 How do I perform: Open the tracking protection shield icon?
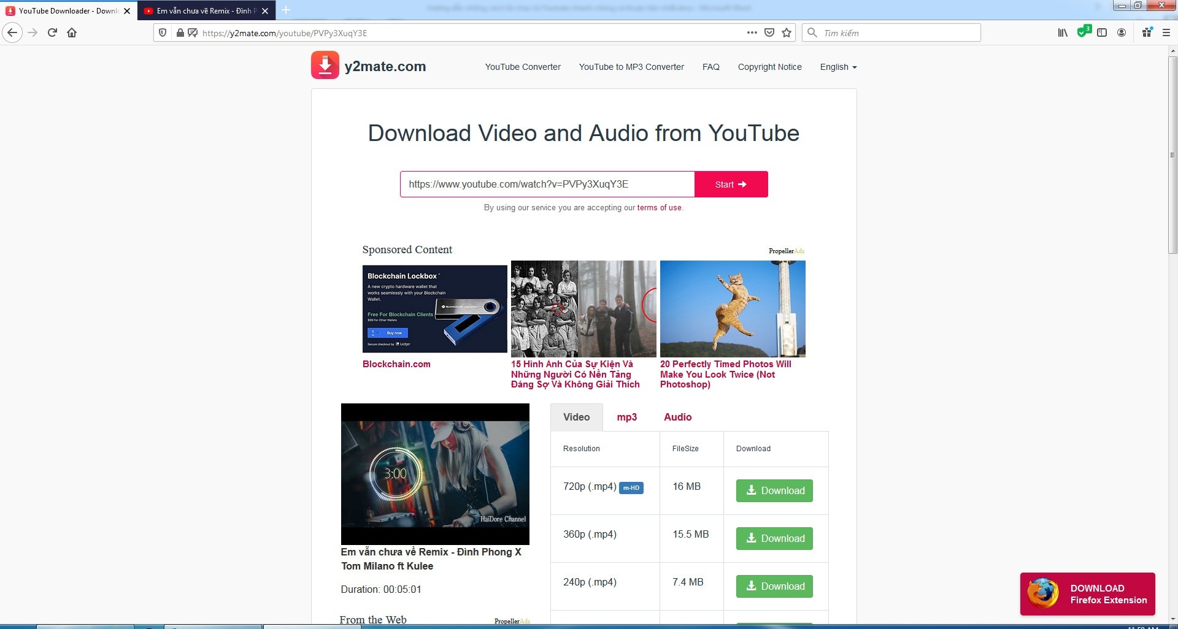pyautogui.click(x=163, y=32)
